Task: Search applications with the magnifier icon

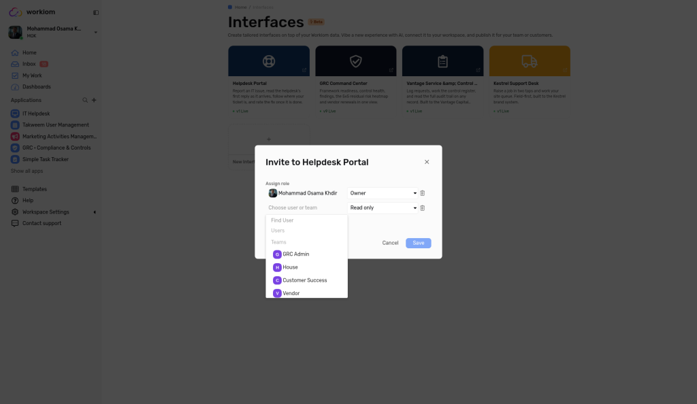Action: (x=85, y=101)
